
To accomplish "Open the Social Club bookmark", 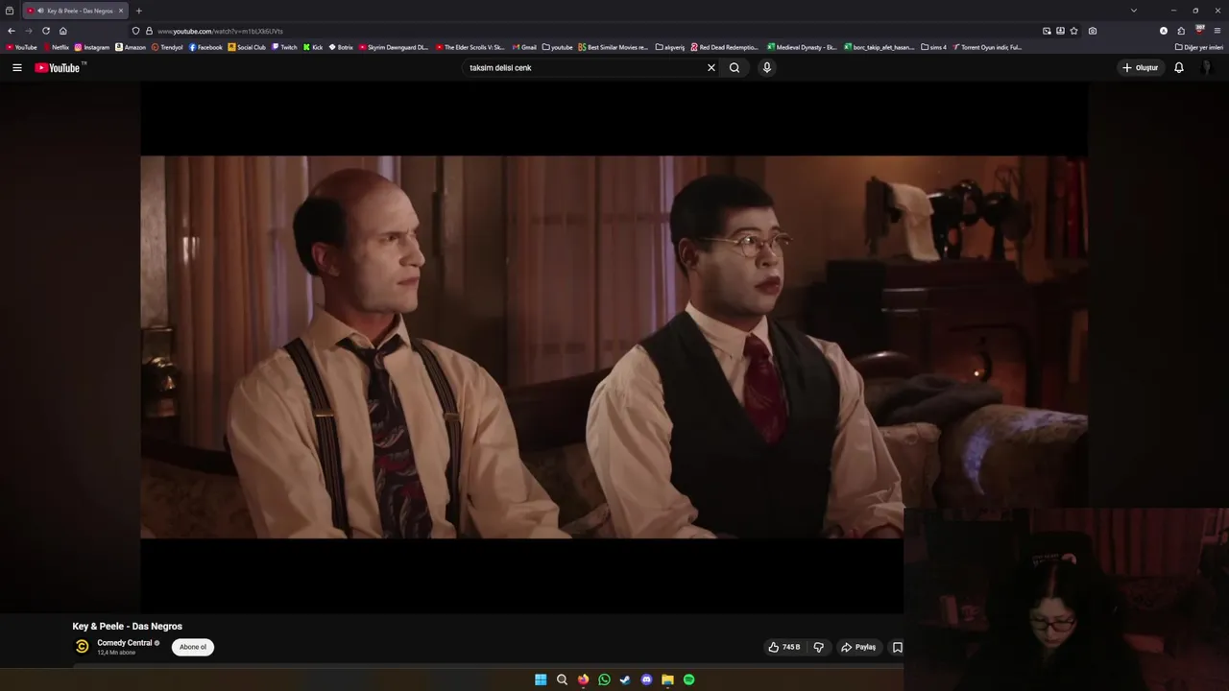I will pos(247,47).
